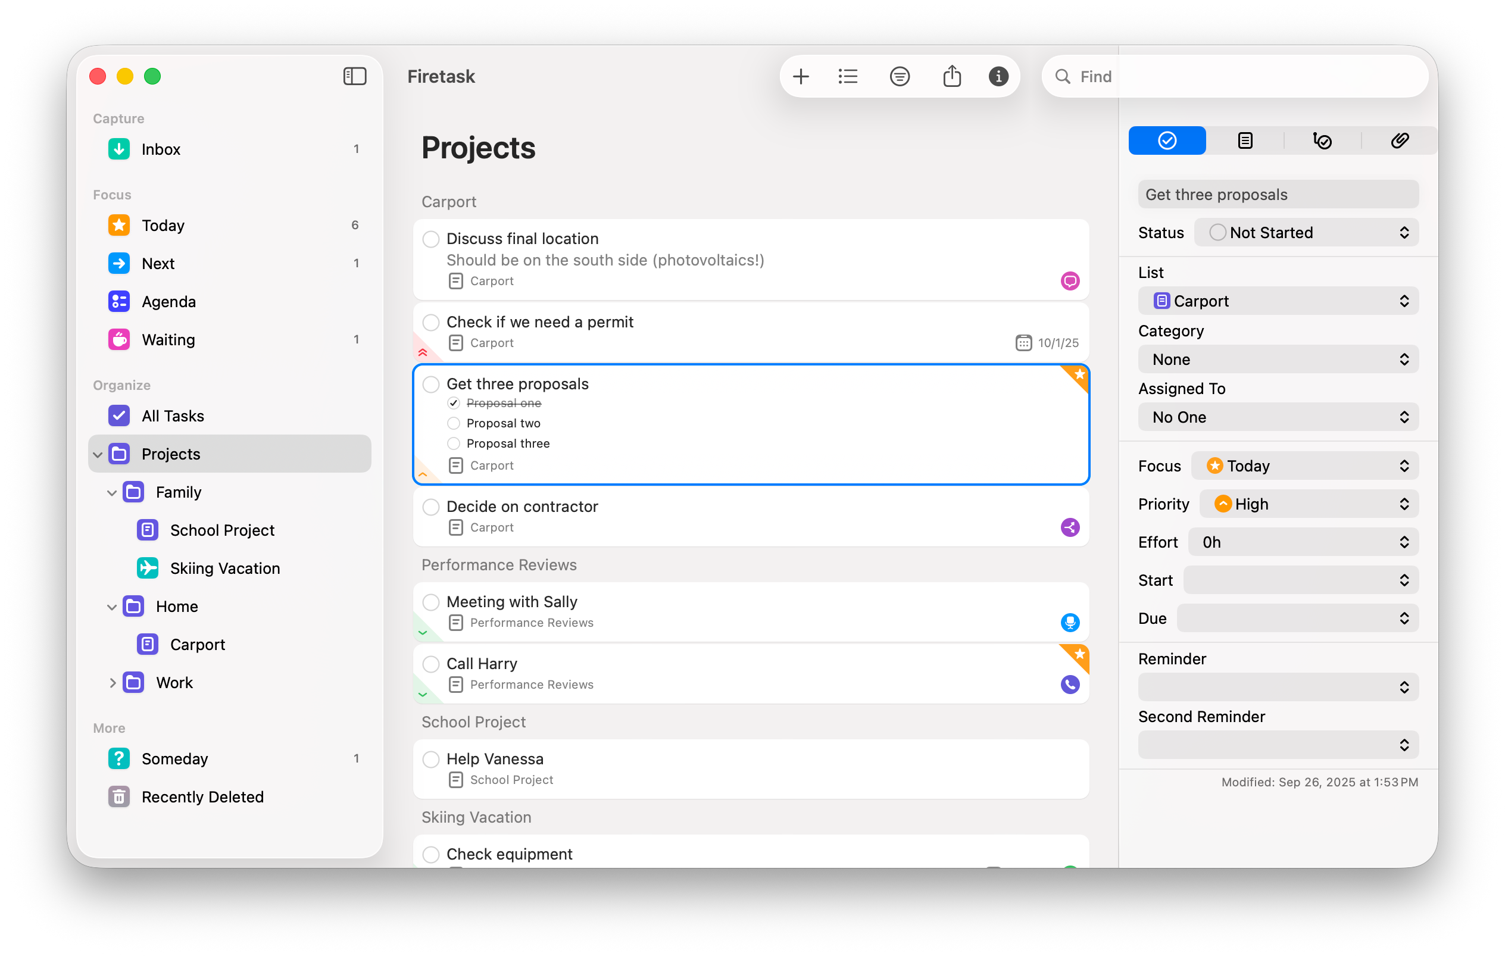Image resolution: width=1505 pixels, height=956 pixels.
Task: Select Skiing Vacation project in sidebar
Action: (x=224, y=568)
